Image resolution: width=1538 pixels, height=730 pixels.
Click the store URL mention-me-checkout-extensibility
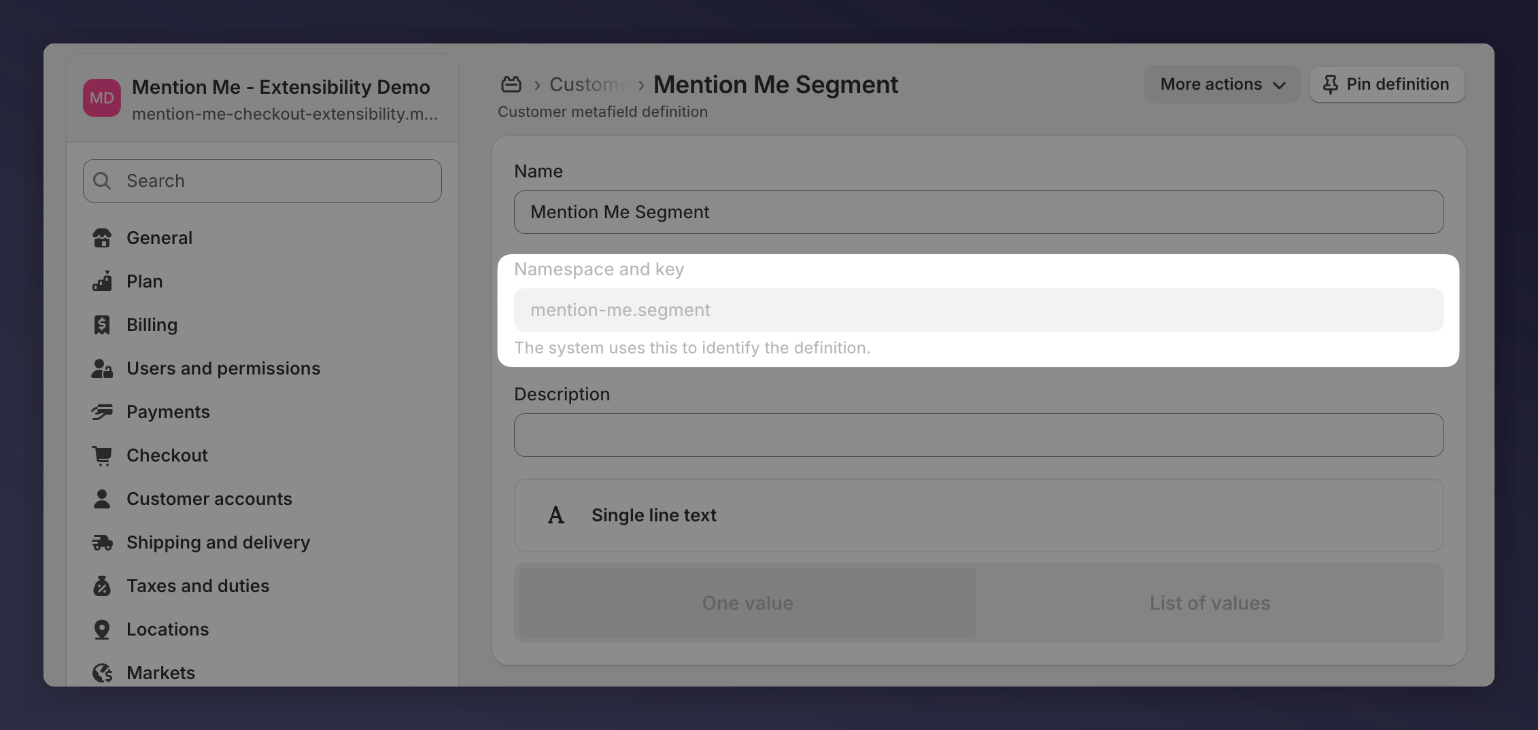285,114
